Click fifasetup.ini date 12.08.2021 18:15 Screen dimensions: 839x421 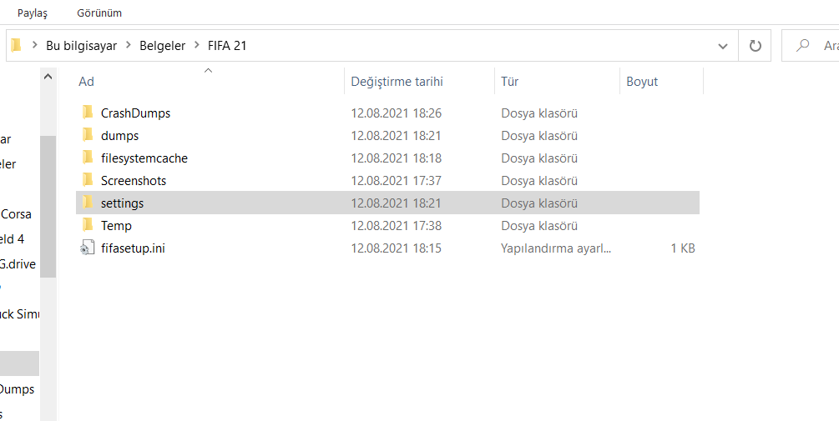coord(396,248)
